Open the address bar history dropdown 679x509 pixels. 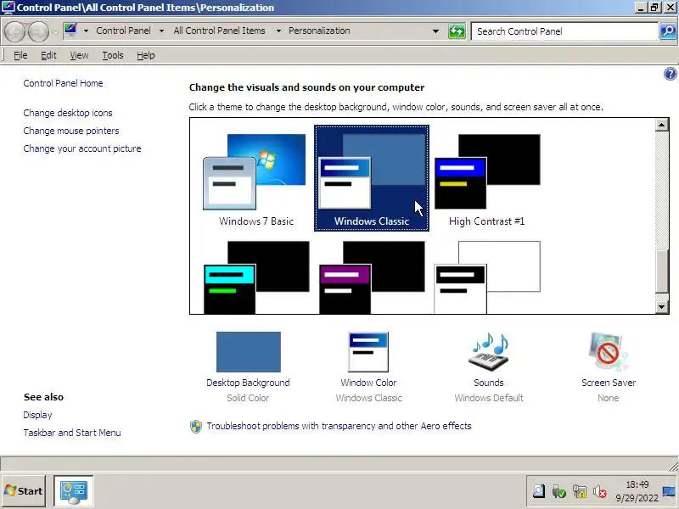point(435,31)
